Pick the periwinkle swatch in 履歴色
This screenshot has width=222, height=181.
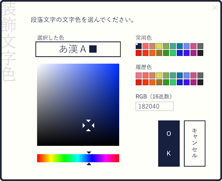pos(186,76)
